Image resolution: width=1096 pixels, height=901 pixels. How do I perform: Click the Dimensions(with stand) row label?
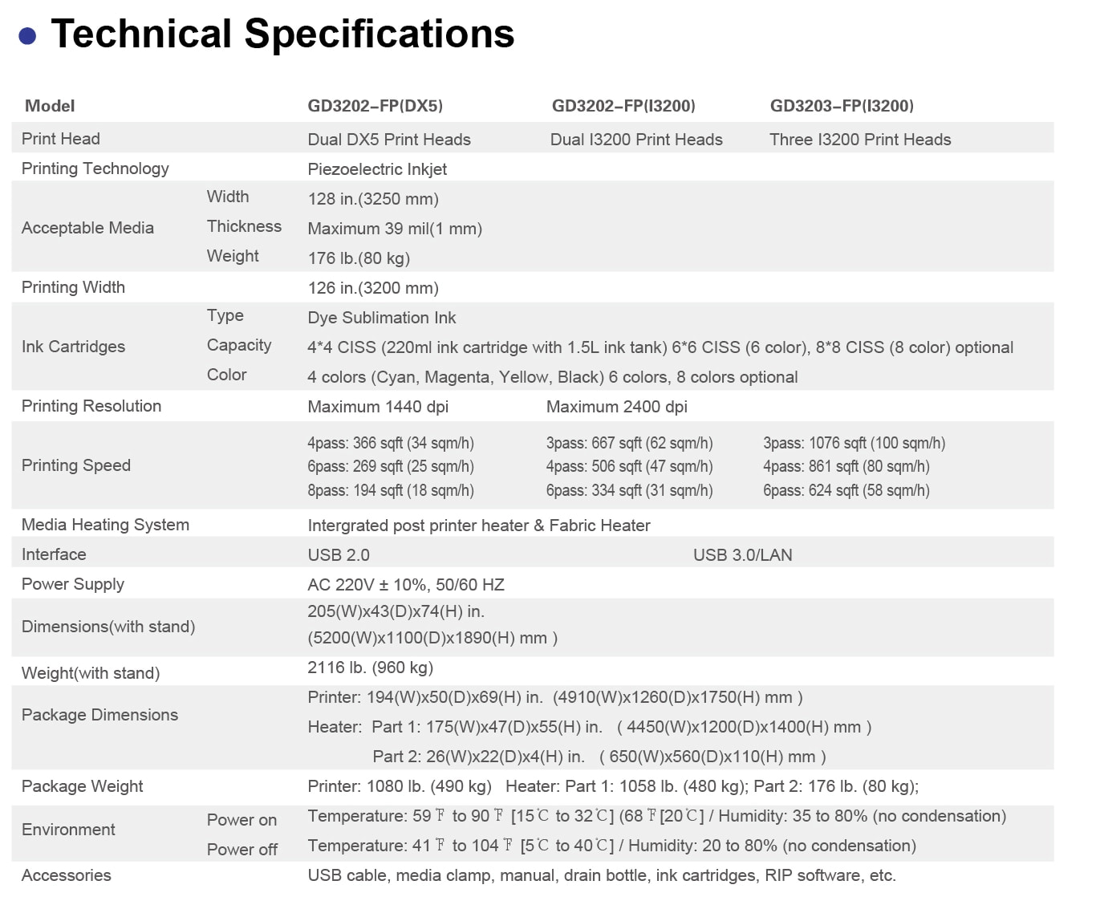108,627
